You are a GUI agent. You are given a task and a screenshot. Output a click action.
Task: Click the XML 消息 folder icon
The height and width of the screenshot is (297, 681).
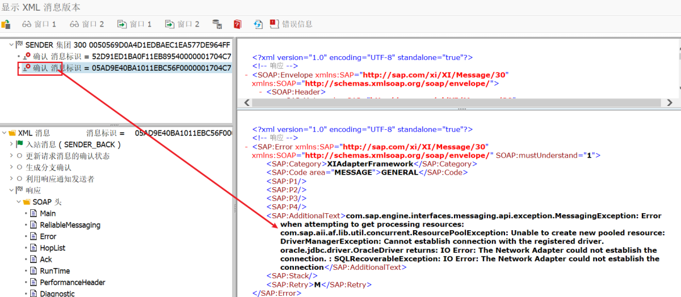coord(12,132)
